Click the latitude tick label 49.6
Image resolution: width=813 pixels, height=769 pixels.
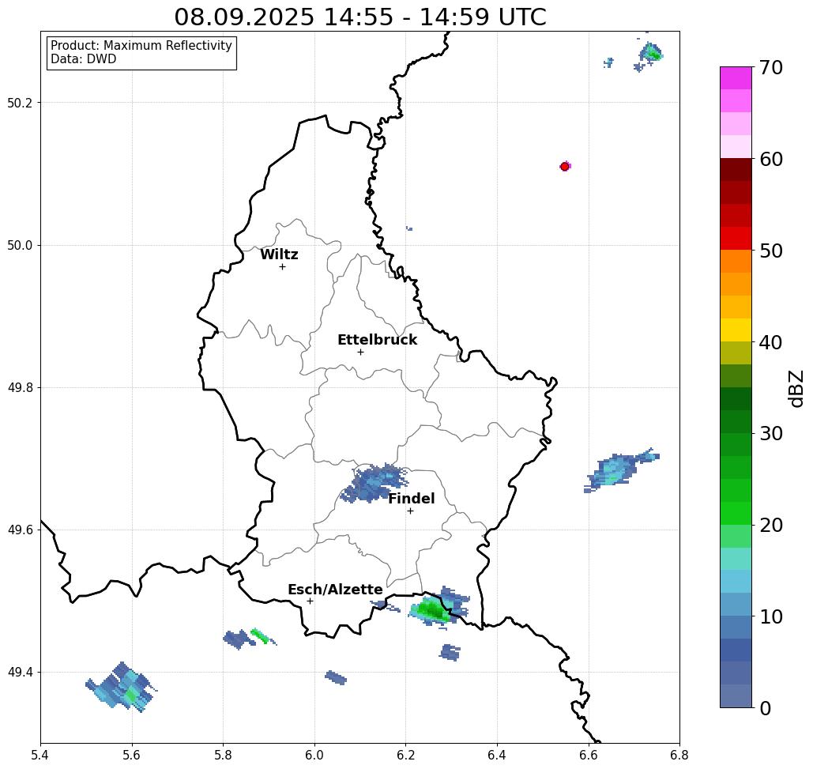pyautogui.click(x=20, y=530)
